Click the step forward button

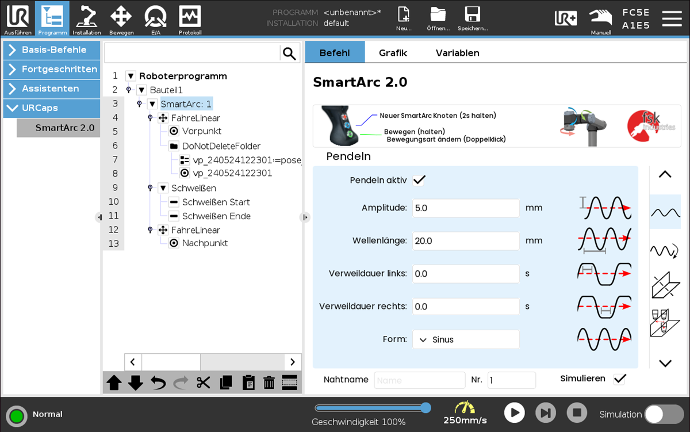point(546,412)
